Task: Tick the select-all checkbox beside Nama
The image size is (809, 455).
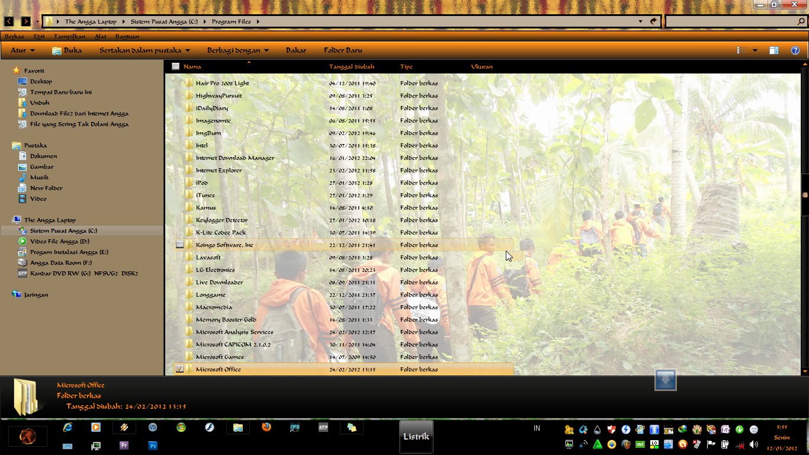Action: 175,66
